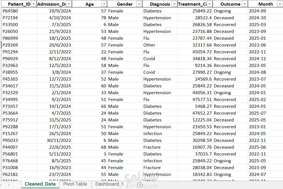The image size is (283, 189).
Task: Open the Treatment_Cost filter arrow
Action: [x=209, y=4]
